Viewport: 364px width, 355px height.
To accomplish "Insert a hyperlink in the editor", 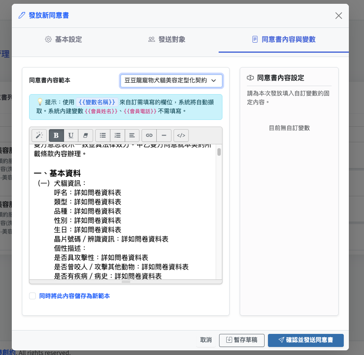I will click(x=149, y=135).
